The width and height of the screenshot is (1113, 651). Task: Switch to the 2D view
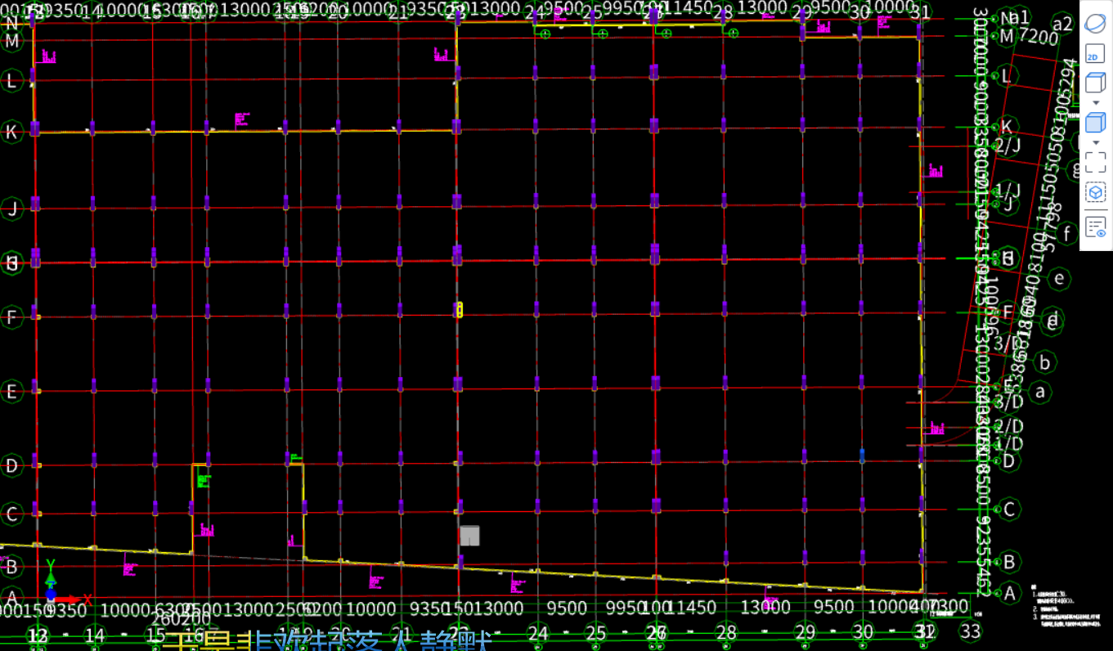[1095, 54]
